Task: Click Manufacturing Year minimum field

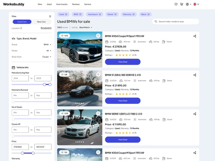Action: (20, 78)
